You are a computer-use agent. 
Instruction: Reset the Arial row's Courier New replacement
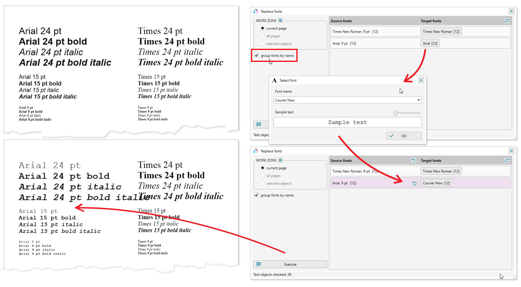(415, 183)
